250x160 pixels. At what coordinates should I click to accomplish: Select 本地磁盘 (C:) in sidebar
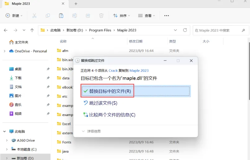click(24, 149)
